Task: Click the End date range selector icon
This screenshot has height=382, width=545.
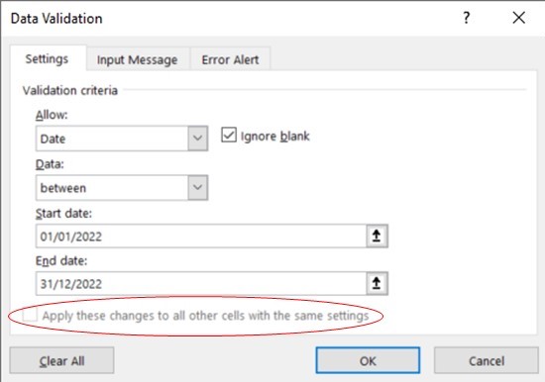Action: [377, 284]
